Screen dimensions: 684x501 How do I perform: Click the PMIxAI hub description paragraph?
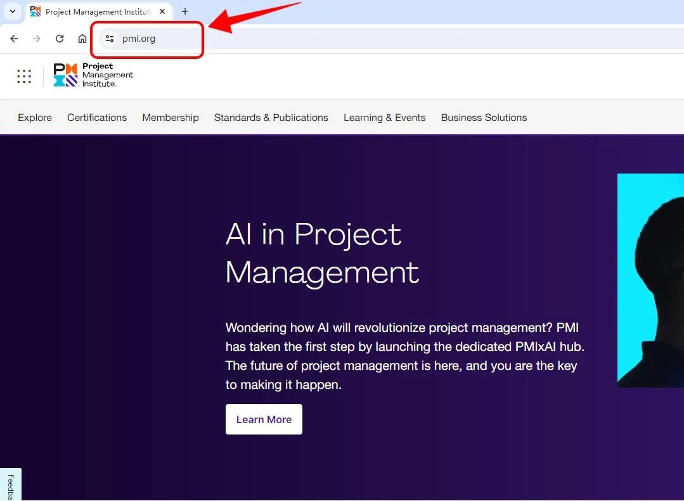[x=405, y=356]
